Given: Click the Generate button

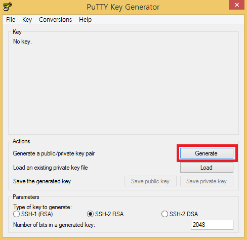Looking at the screenshot, I should point(207,153).
